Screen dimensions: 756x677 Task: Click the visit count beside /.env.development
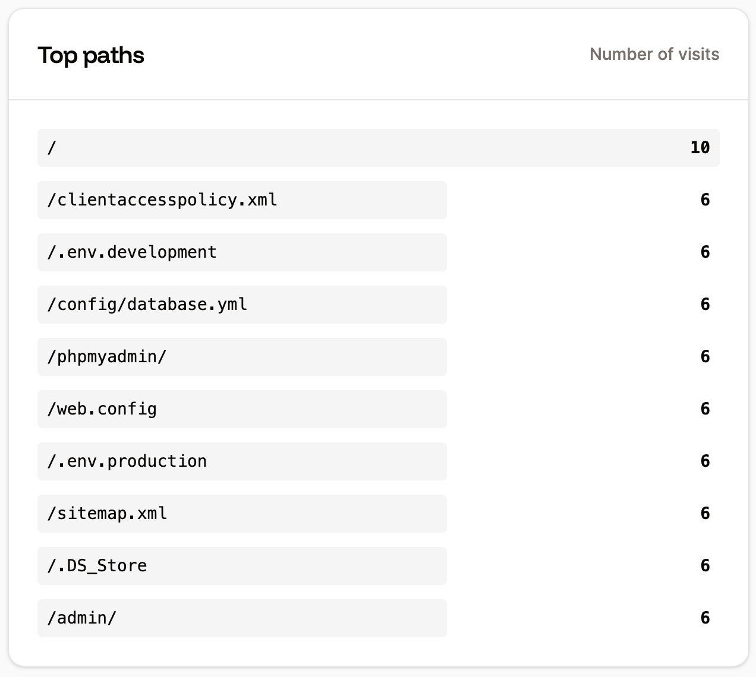[706, 252]
